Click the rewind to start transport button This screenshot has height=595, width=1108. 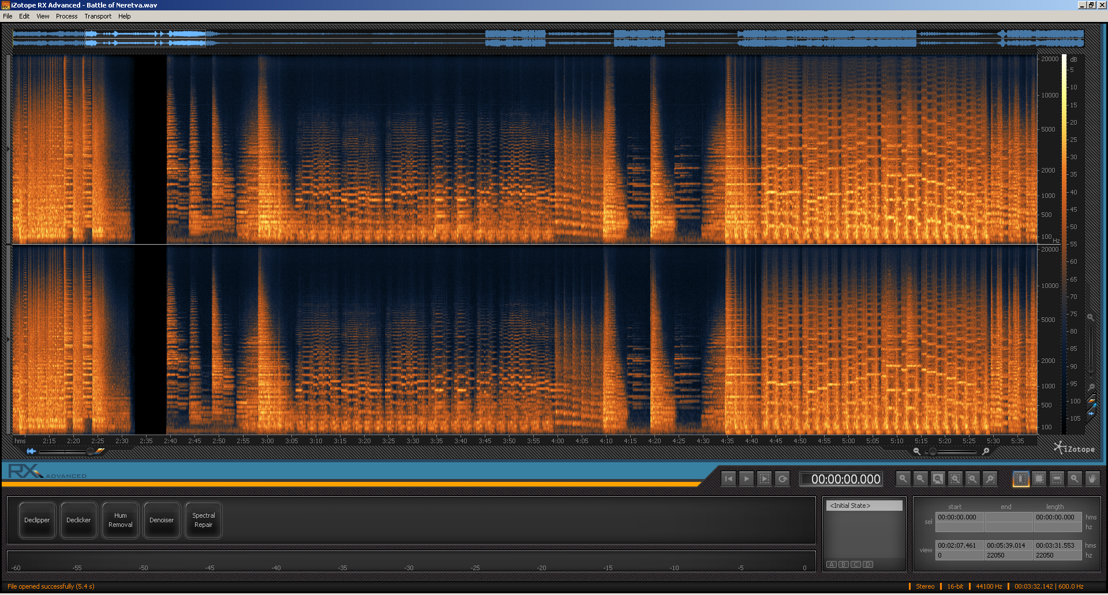point(729,479)
